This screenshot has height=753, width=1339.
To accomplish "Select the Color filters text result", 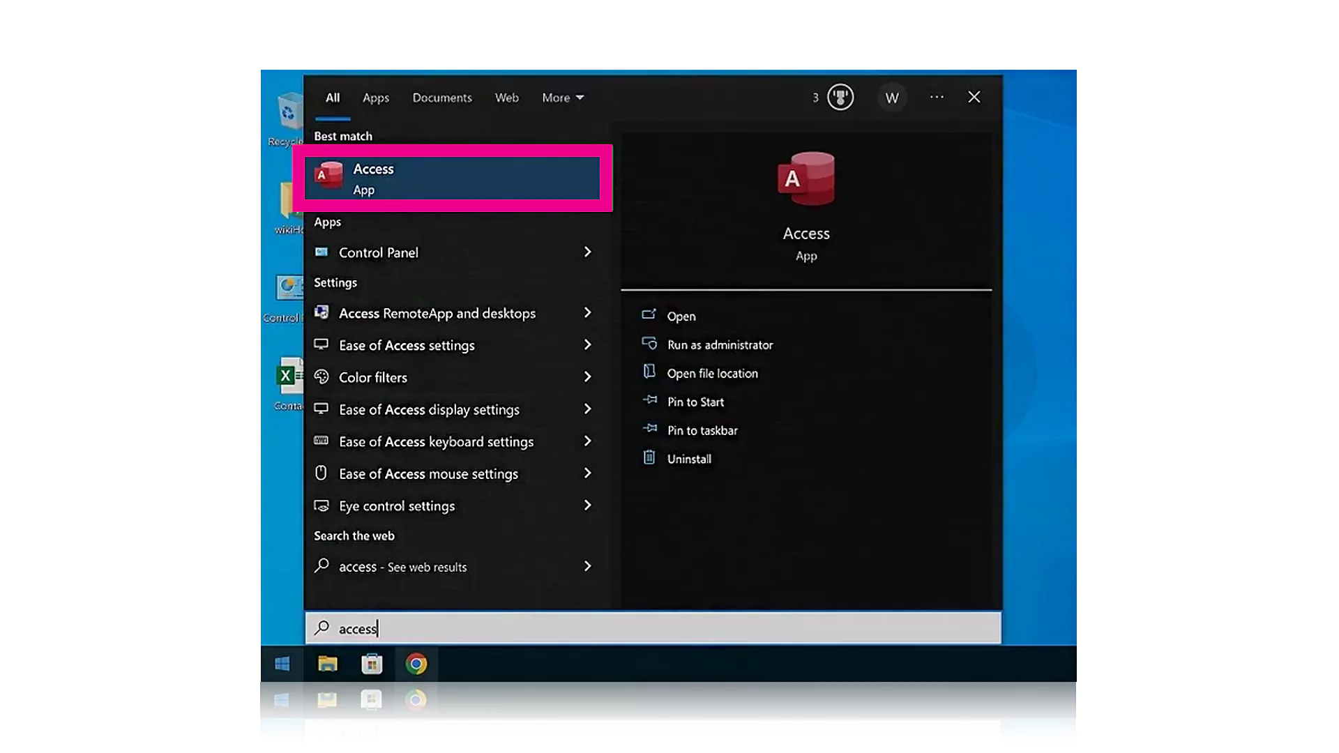I will point(373,377).
